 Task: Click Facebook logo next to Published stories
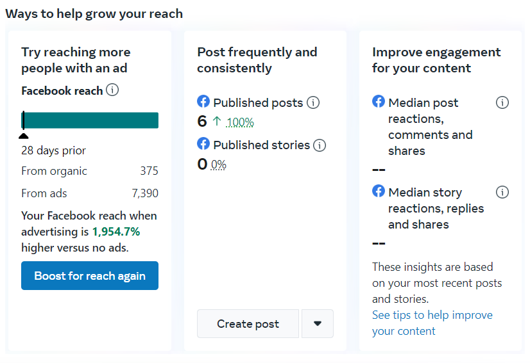(x=203, y=144)
